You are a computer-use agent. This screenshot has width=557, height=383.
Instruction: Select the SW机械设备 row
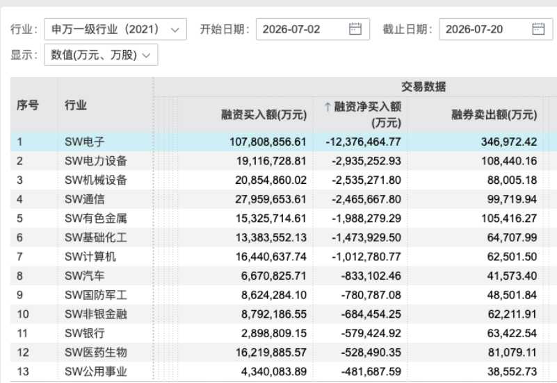284,180
